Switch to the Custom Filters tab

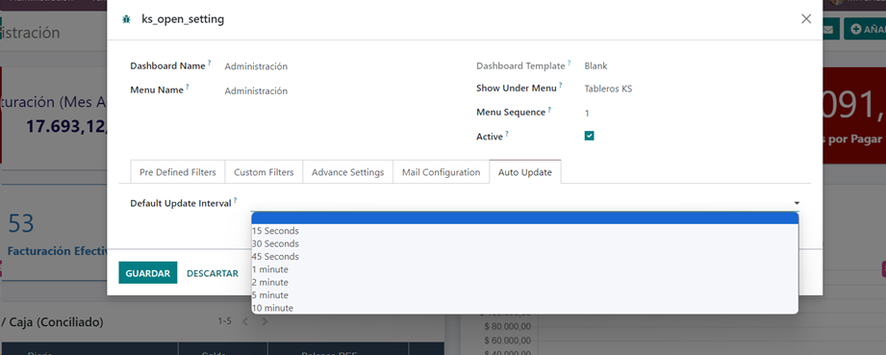(x=264, y=172)
